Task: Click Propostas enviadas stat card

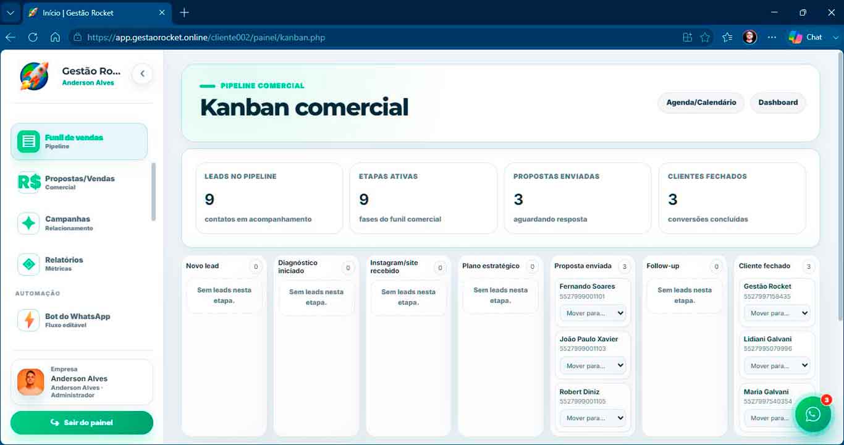Action: [578, 198]
